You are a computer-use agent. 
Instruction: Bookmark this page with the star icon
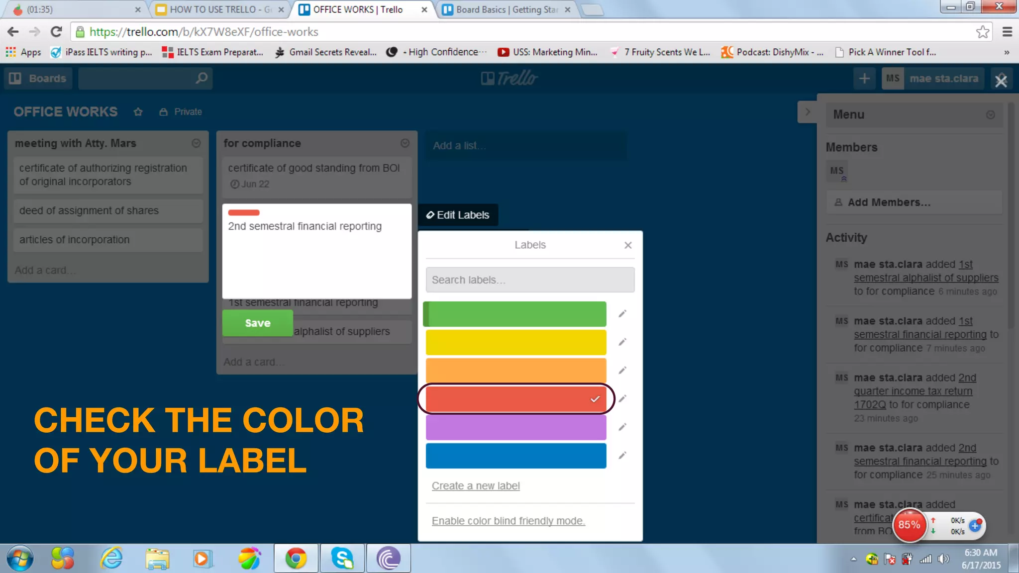[982, 32]
